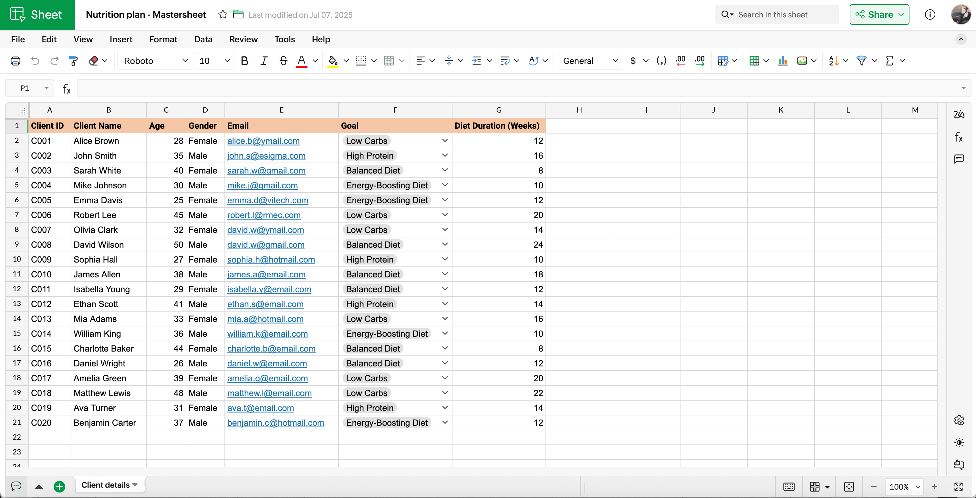Image resolution: width=976 pixels, height=498 pixels.
Task: Add a new sheet with plus button
Action: 59,486
